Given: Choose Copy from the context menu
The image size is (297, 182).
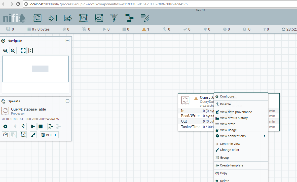Looking at the screenshot, I should coord(241,173).
